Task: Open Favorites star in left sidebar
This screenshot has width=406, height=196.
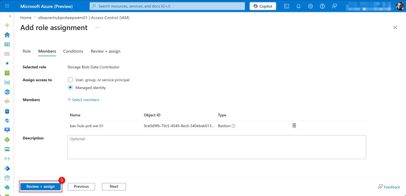Action: tap(7, 63)
